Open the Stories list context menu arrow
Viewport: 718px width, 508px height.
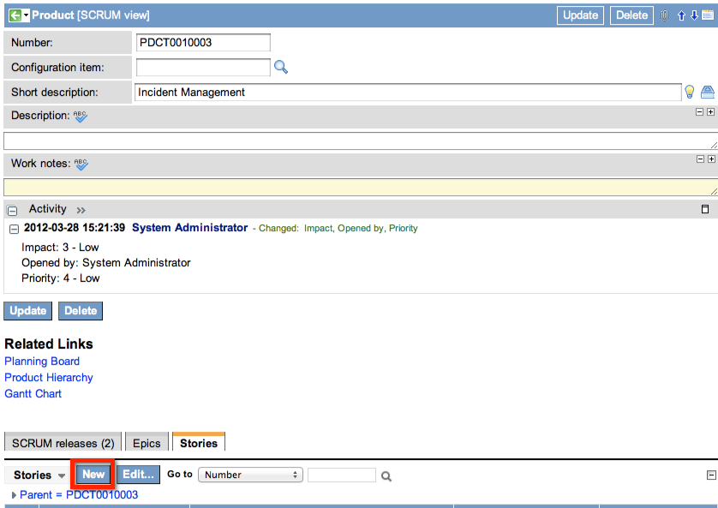pos(62,475)
